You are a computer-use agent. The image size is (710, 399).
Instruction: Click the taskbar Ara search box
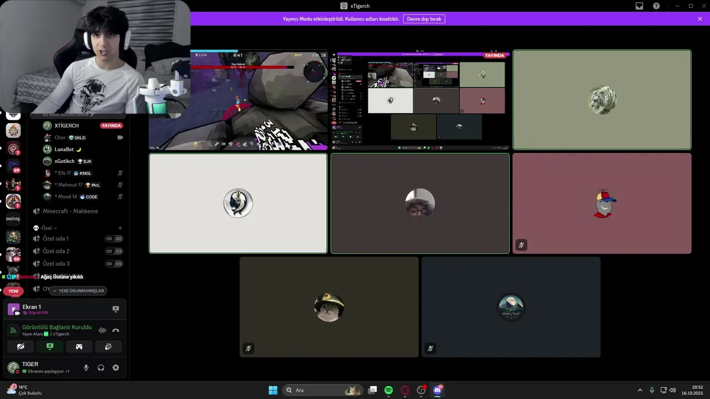click(323, 390)
